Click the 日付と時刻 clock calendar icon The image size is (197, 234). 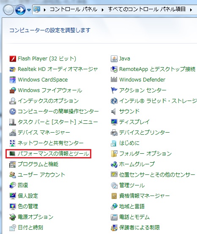[x=13, y=228]
